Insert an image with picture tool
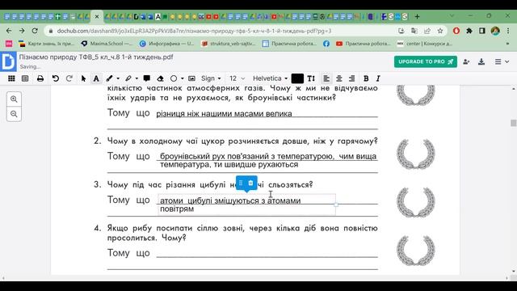This screenshot has height=291, width=517. pyautogui.click(x=191, y=78)
